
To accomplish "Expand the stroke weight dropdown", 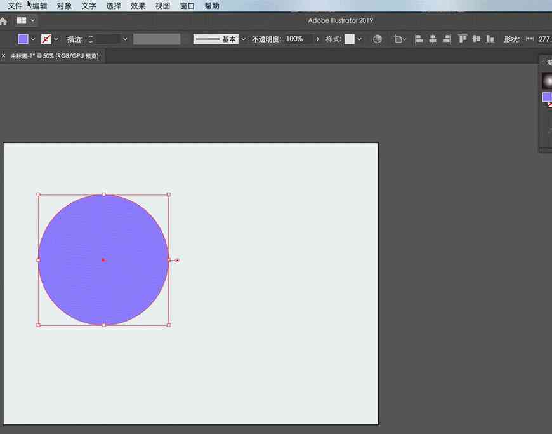I will (x=125, y=39).
